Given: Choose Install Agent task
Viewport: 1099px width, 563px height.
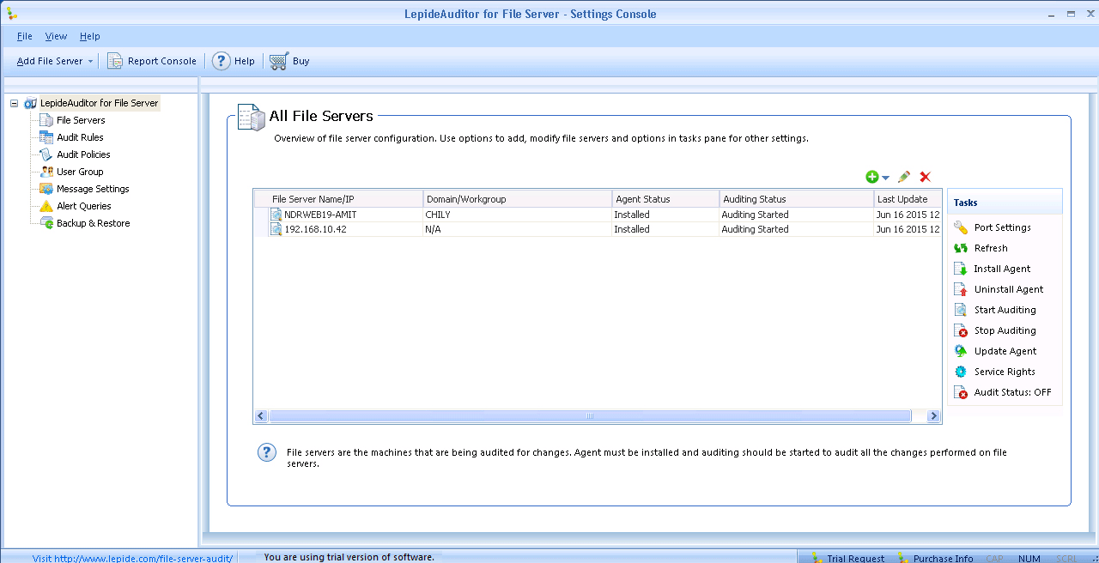Looking at the screenshot, I should pos(1002,269).
